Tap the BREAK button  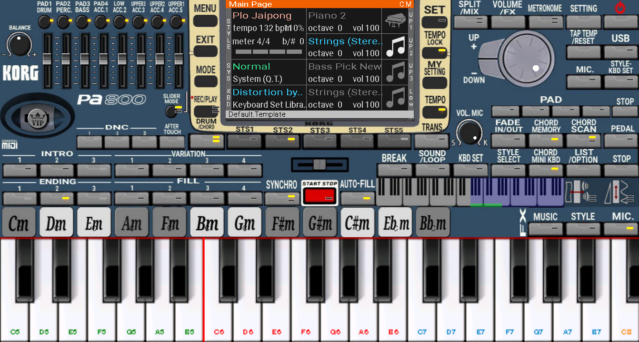[394, 170]
